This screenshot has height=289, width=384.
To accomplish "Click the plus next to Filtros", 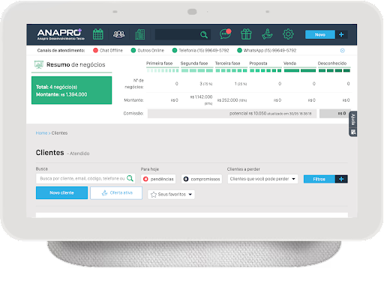I will pyautogui.click(x=341, y=179).
